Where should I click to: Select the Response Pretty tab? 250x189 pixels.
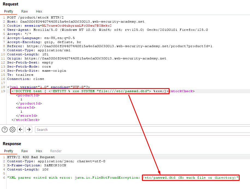tap(9, 151)
